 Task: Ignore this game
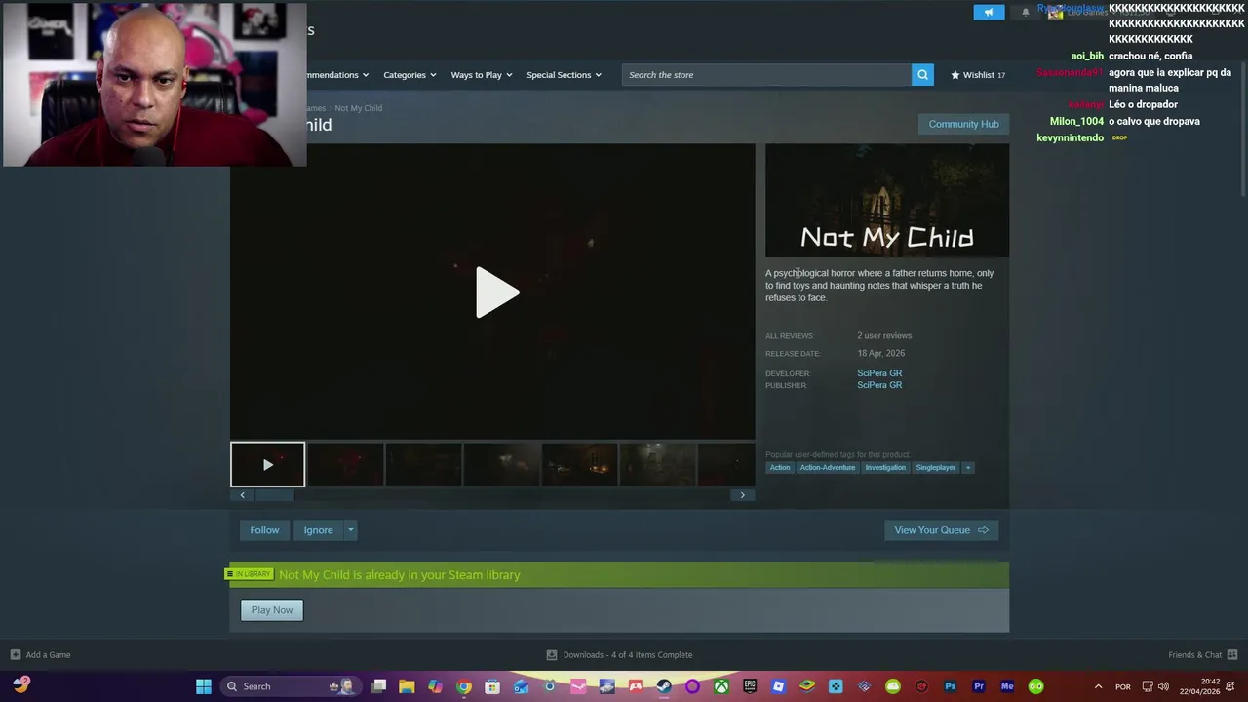coord(318,530)
